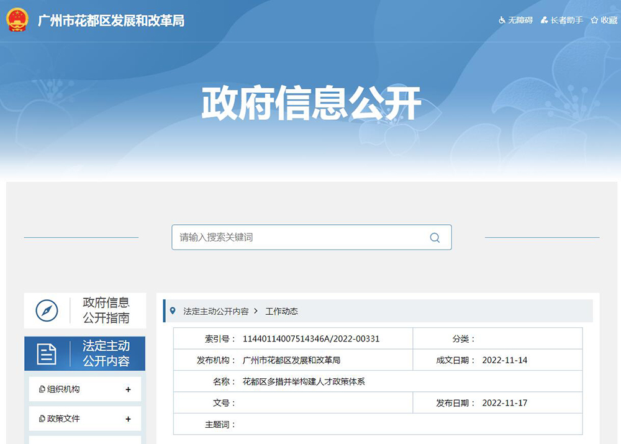Go to 工作动态 in breadcrumb
621x444 pixels.
(281, 311)
